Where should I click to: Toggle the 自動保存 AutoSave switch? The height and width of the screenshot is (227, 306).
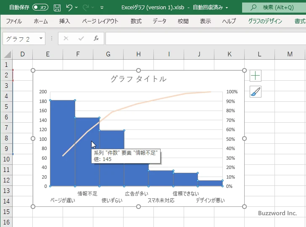tap(40, 8)
